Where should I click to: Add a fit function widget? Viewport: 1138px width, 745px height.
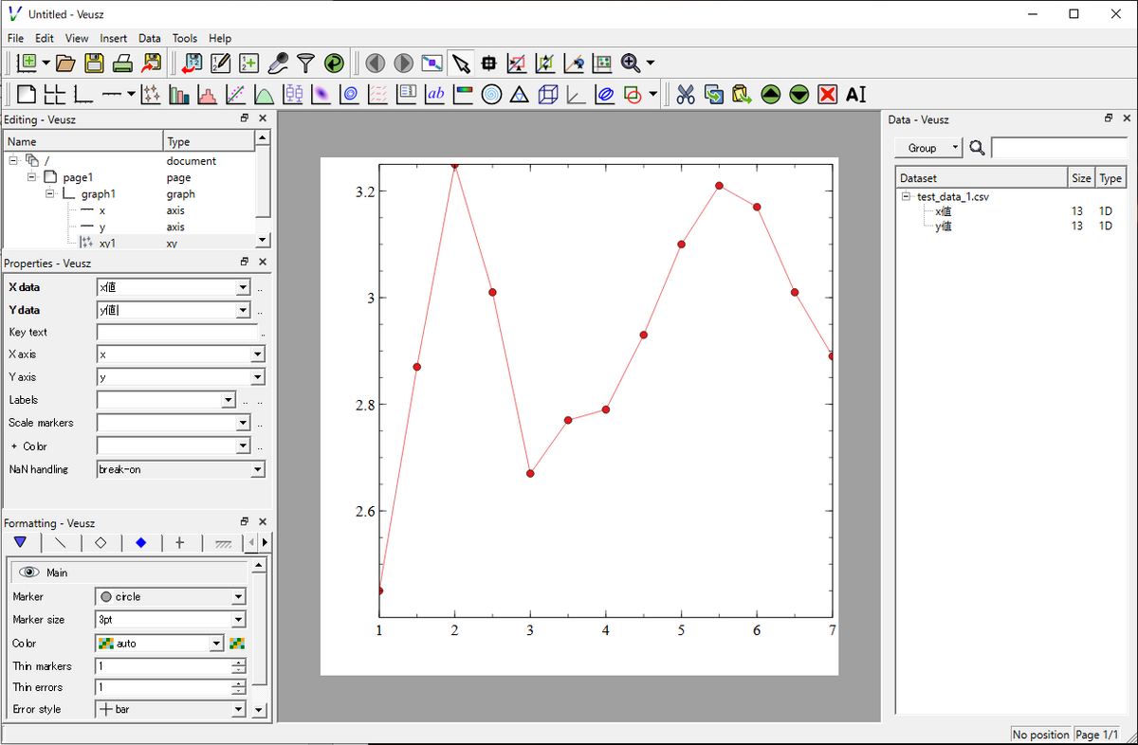click(236, 94)
